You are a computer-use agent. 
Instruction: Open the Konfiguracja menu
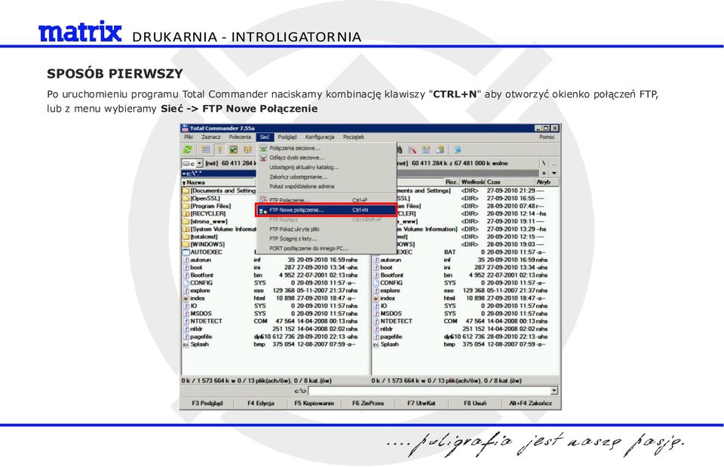320,137
